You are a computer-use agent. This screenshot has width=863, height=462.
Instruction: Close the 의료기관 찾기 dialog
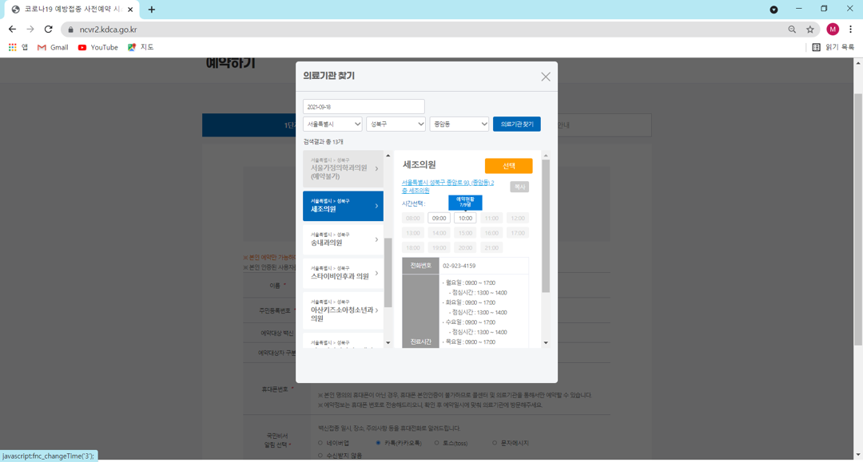[546, 77]
